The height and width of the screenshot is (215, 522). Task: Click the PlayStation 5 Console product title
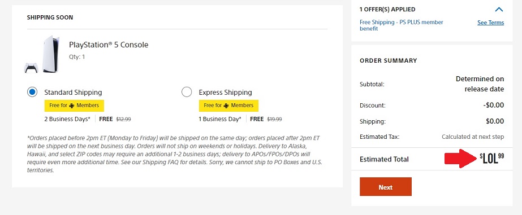[109, 45]
